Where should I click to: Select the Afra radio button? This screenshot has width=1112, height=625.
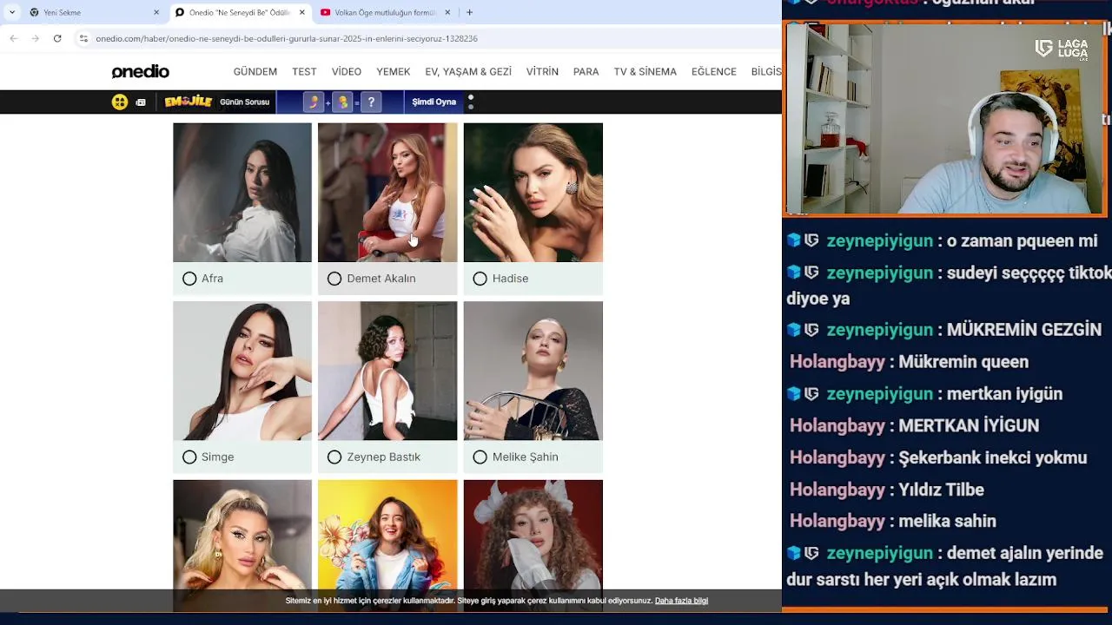pos(189,279)
